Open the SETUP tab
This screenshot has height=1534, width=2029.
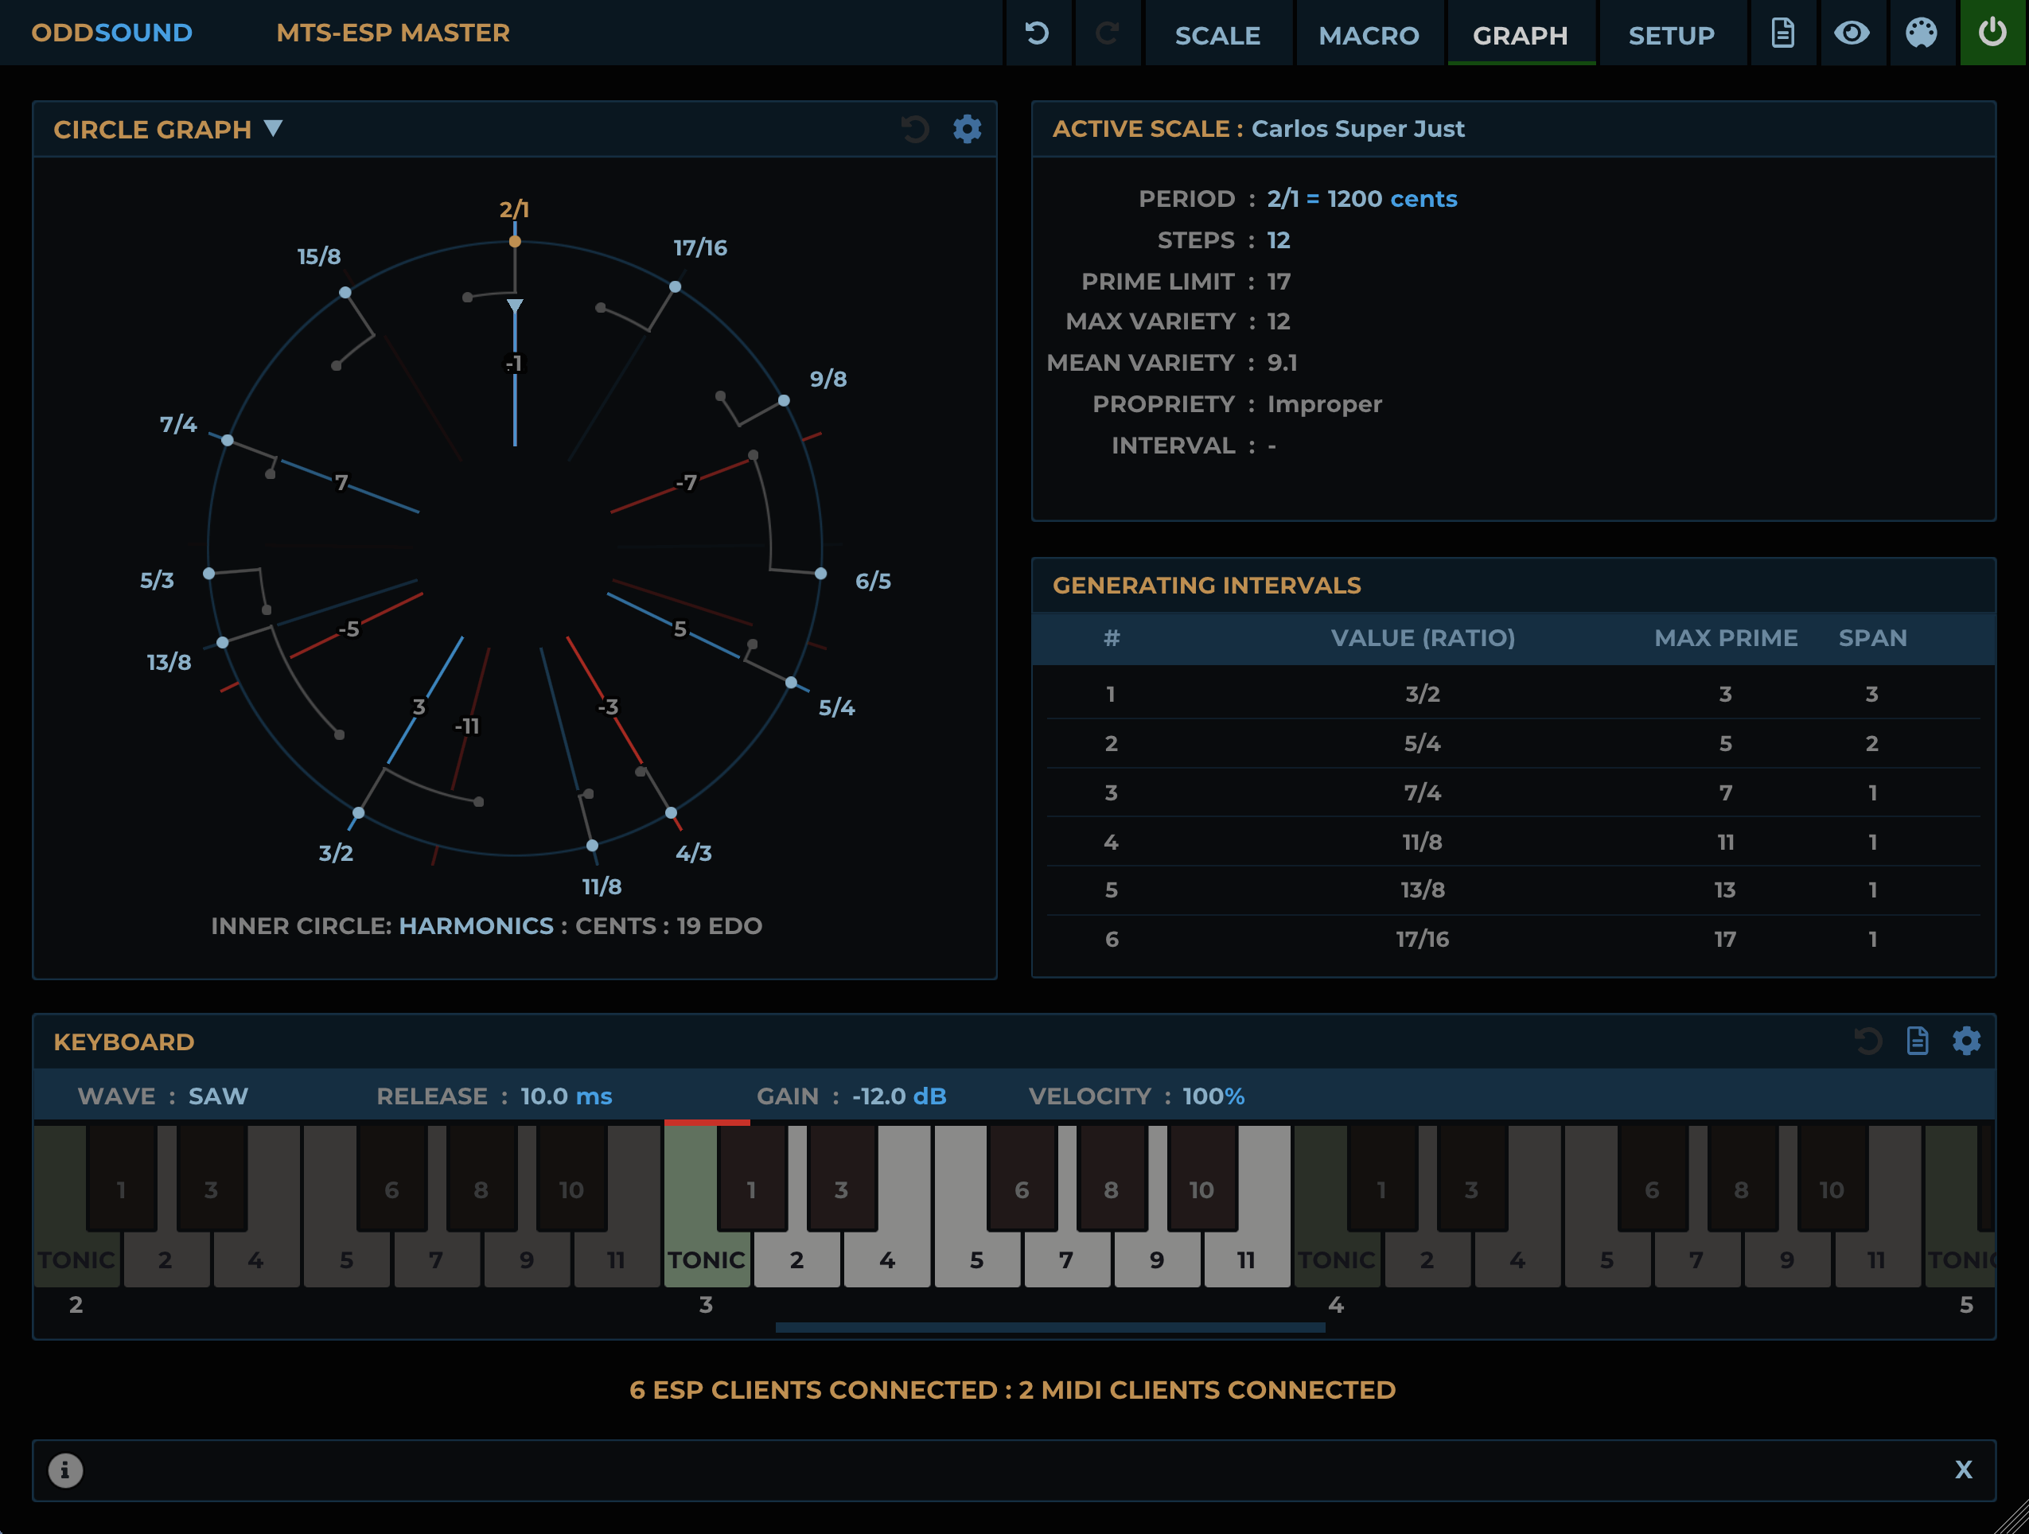pos(1671,35)
